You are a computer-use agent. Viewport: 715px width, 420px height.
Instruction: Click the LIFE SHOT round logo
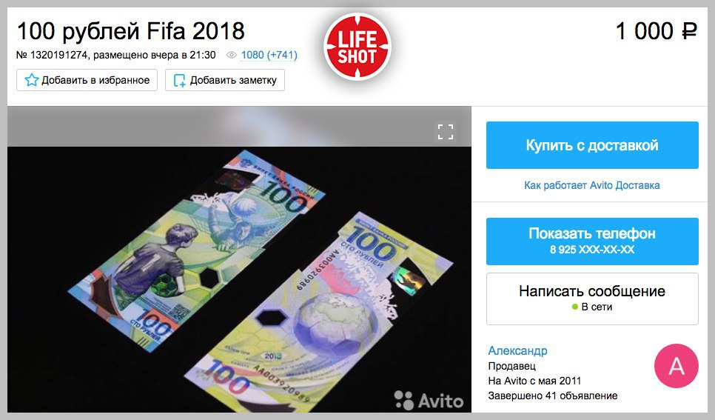pyautogui.click(x=357, y=47)
